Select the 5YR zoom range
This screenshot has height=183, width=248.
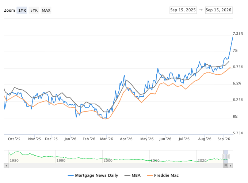[x=34, y=10]
